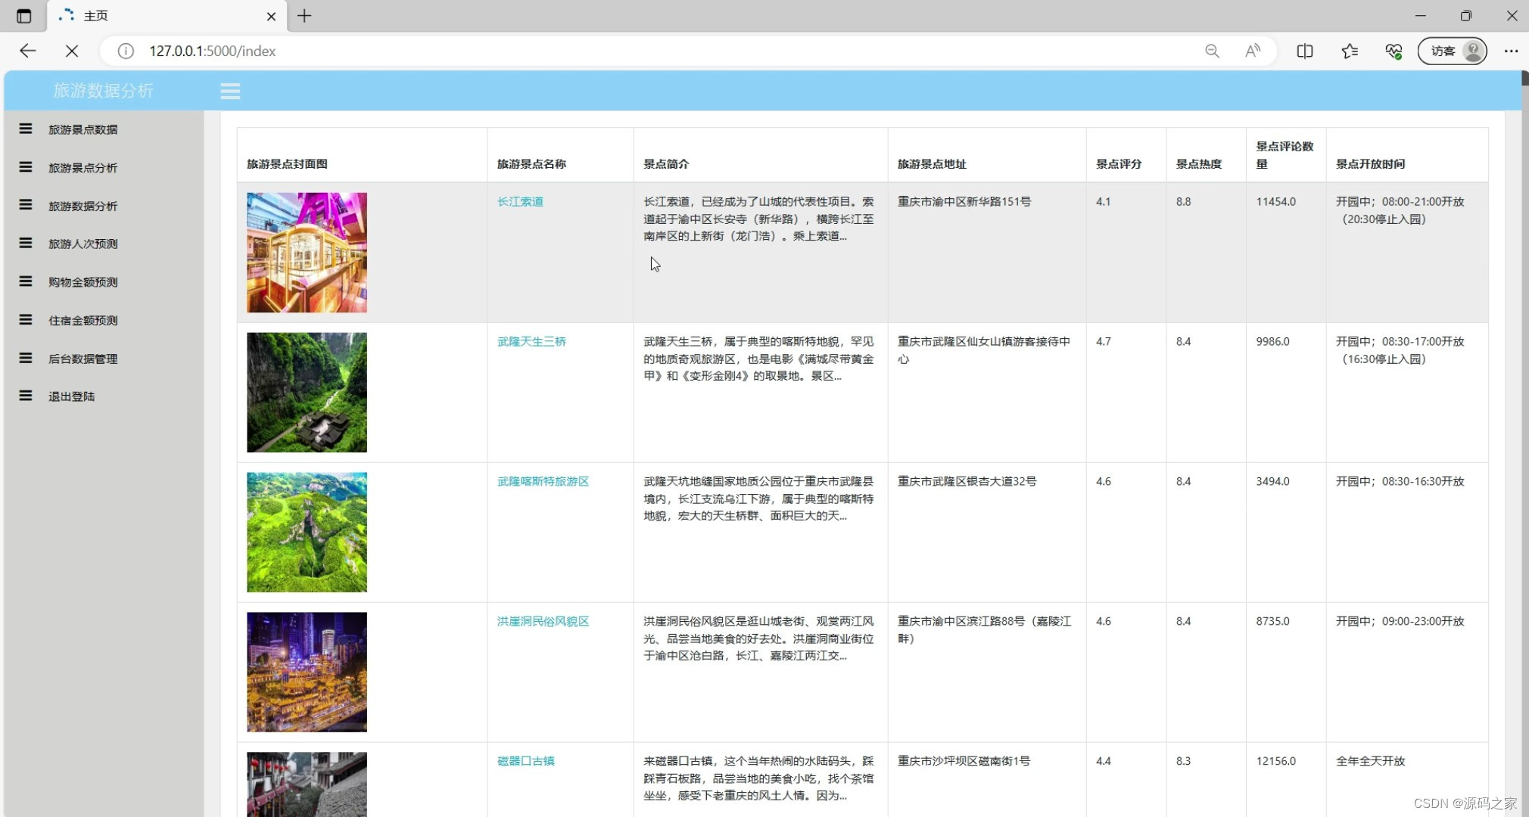Open browser essentials heart icon
Image resolution: width=1529 pixels, height=817 pixels.
tap(1394, 51)
